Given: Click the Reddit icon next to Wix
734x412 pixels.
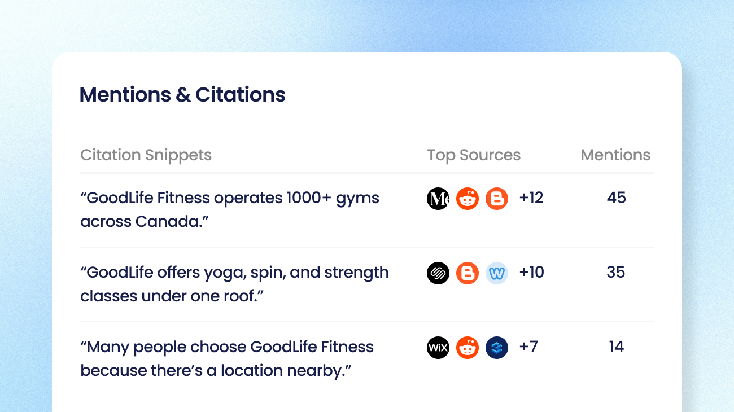Looking at the screenshot, I should pyautogui.click(x=468, y=348).
